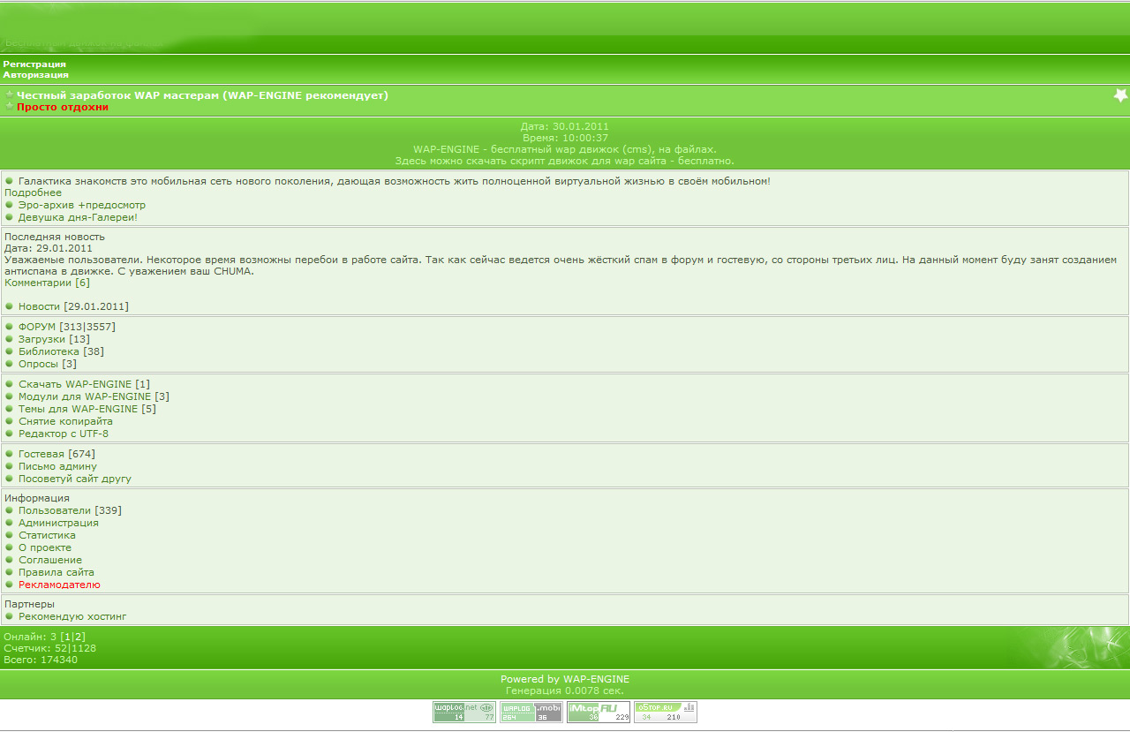This screenshot has width=1130, height=732.
Task: Click the red Просто отдохни link
Action: (63, 107)
